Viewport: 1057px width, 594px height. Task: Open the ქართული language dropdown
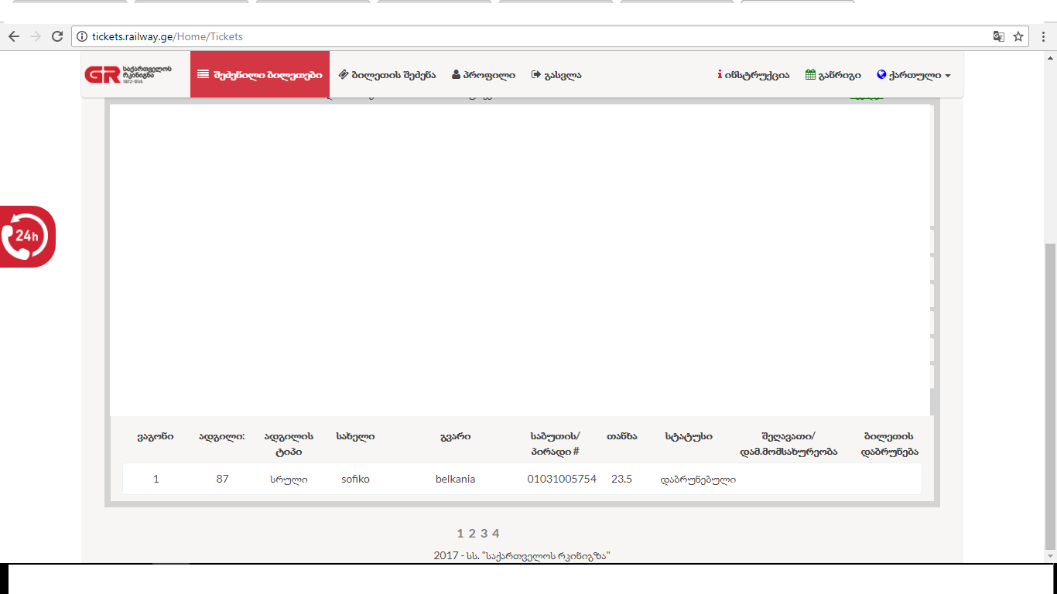(914, 75)
